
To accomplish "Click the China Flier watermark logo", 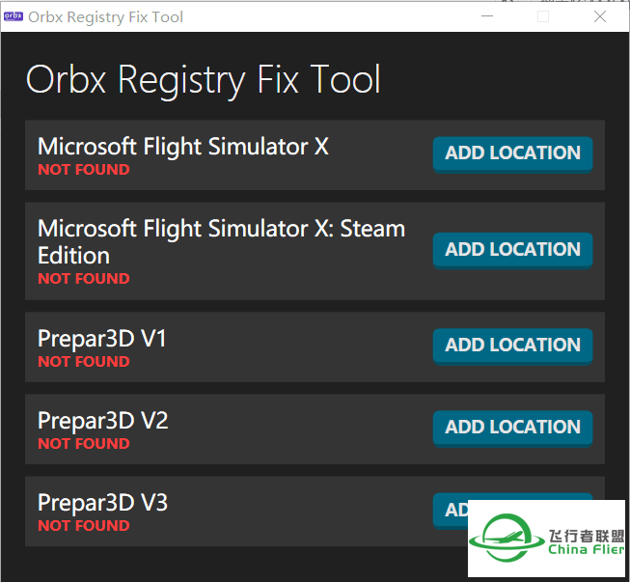I will pos(546,539).
